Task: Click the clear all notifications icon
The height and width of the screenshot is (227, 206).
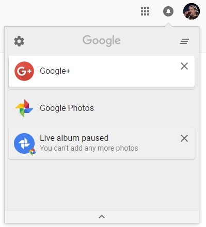Action: [x=184, y=41]
